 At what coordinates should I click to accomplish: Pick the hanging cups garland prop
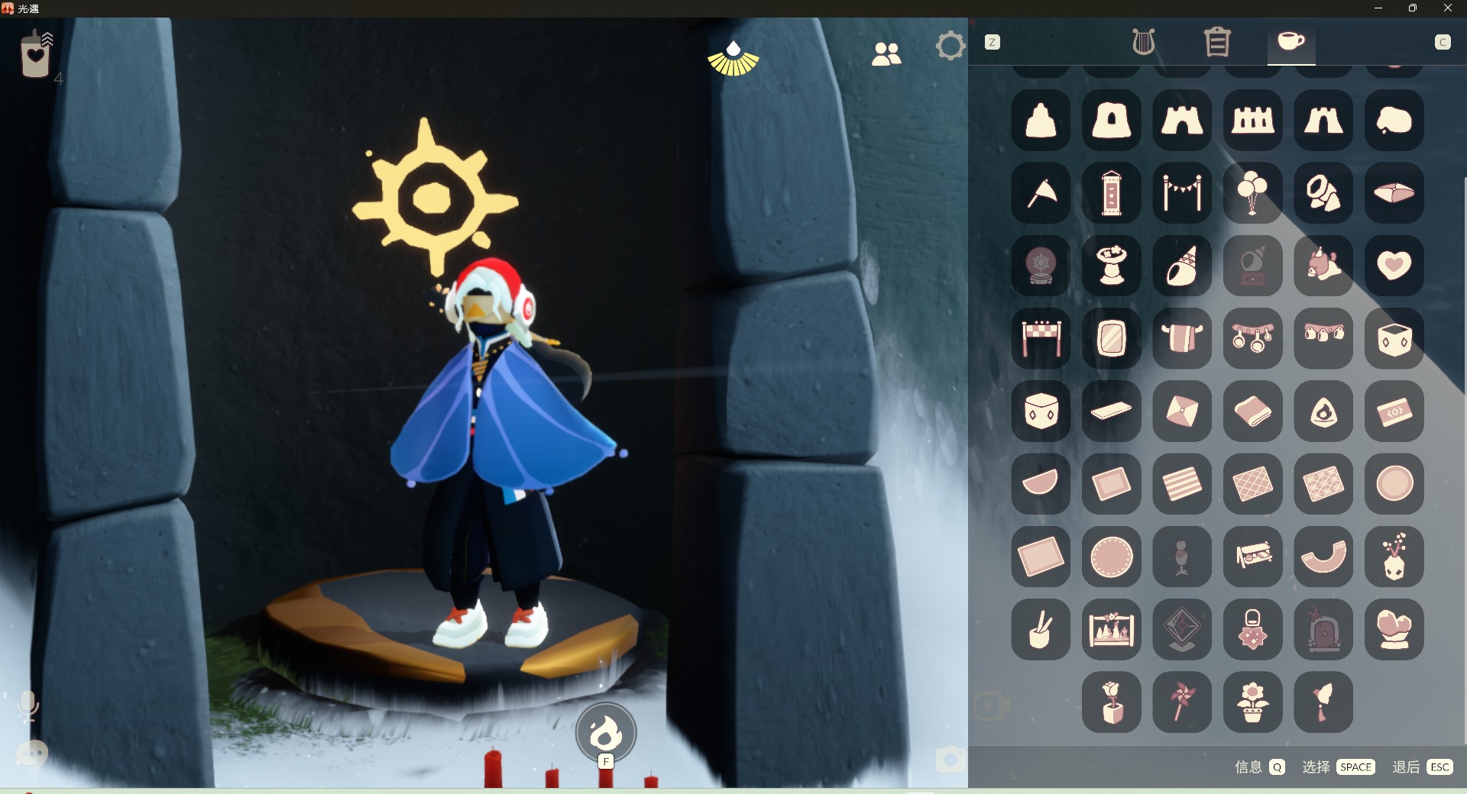pos(1323,338)
